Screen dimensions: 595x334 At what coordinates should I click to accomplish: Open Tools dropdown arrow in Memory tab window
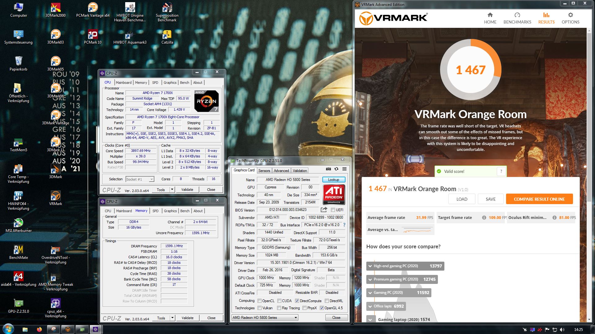tap(173, 318)
